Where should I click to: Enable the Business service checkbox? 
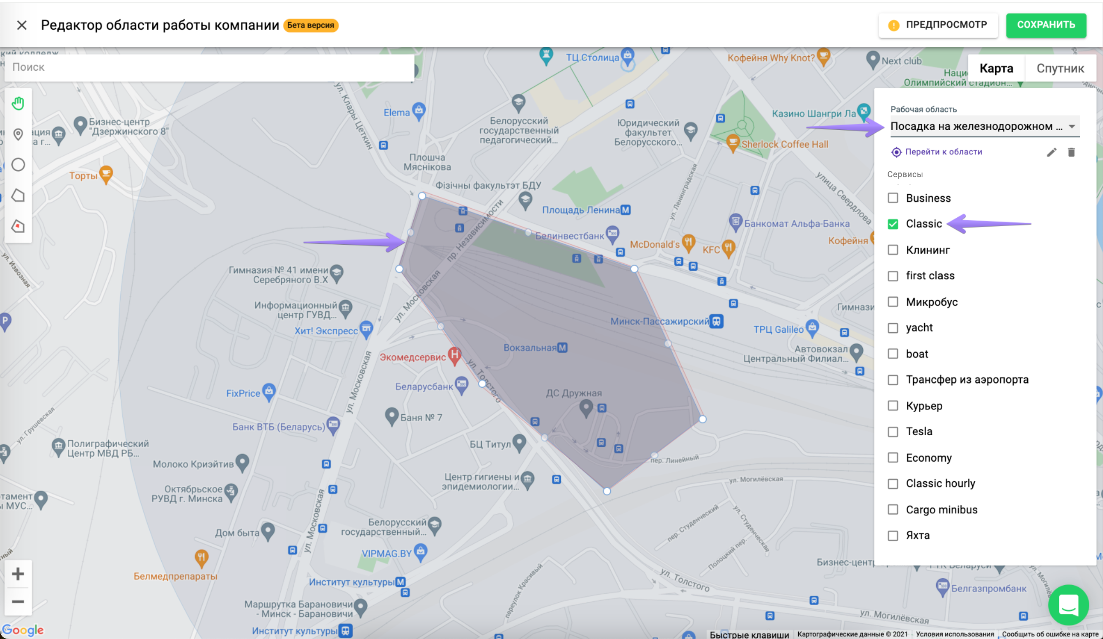click(893, 198)
